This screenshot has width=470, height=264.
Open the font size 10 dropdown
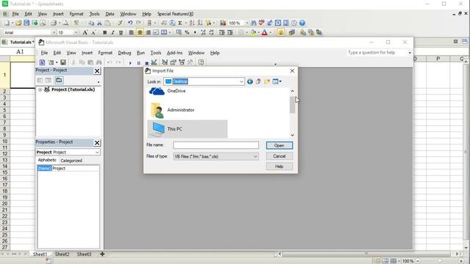pos(76,32)
